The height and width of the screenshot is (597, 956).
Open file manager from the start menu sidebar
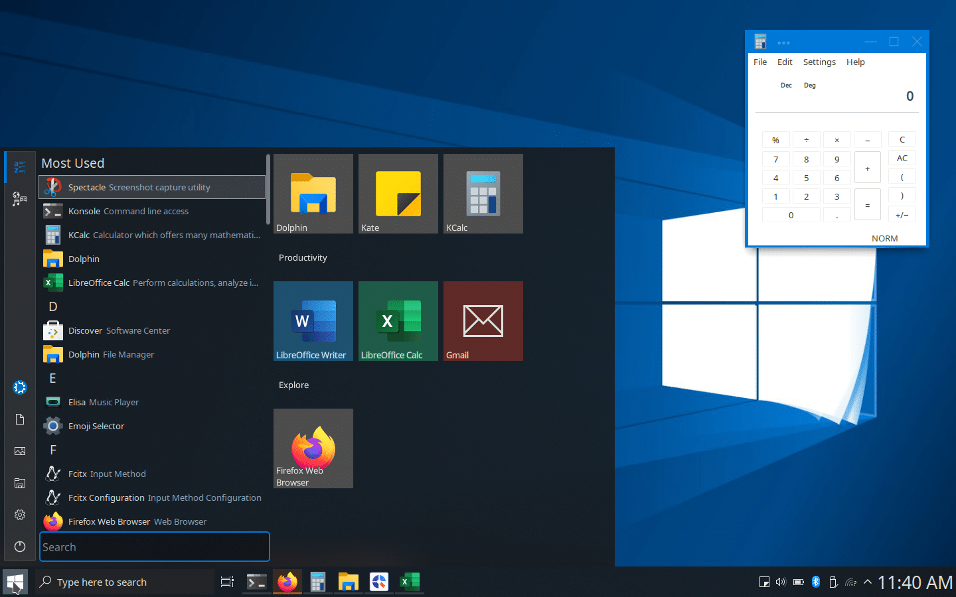(20, 483)
